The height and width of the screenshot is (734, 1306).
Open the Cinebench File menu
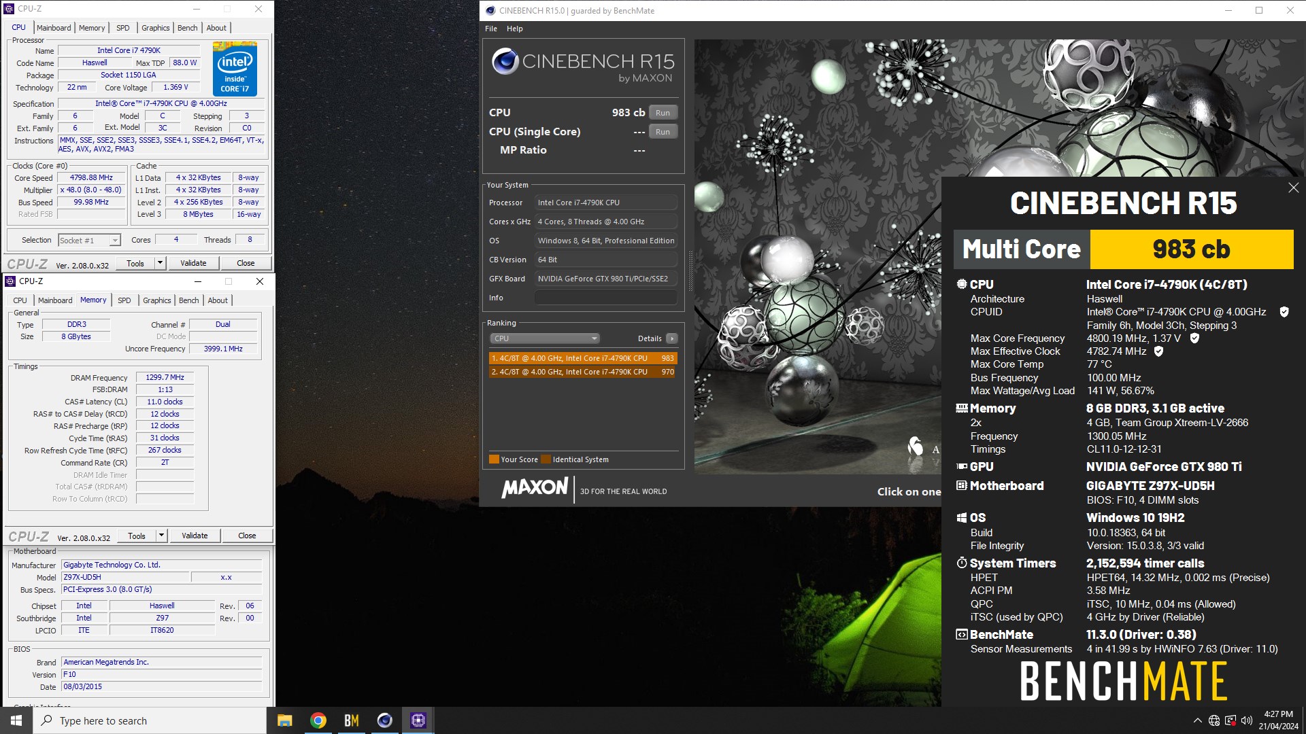491,29
